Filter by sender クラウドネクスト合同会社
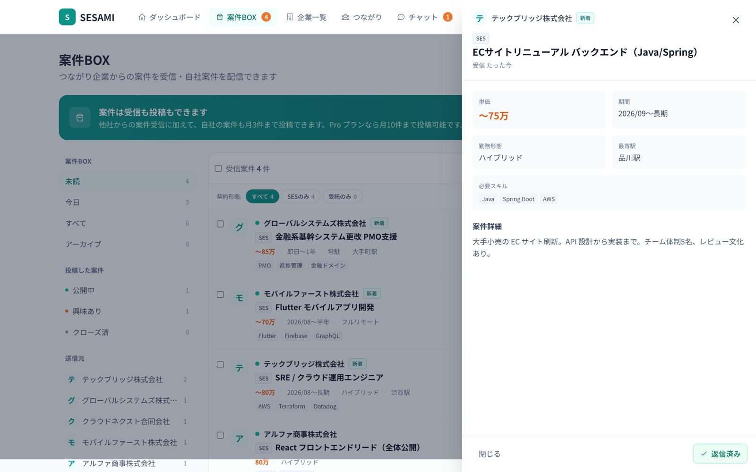756x472 pixels. pyautogui.click(x=127, y=421)
